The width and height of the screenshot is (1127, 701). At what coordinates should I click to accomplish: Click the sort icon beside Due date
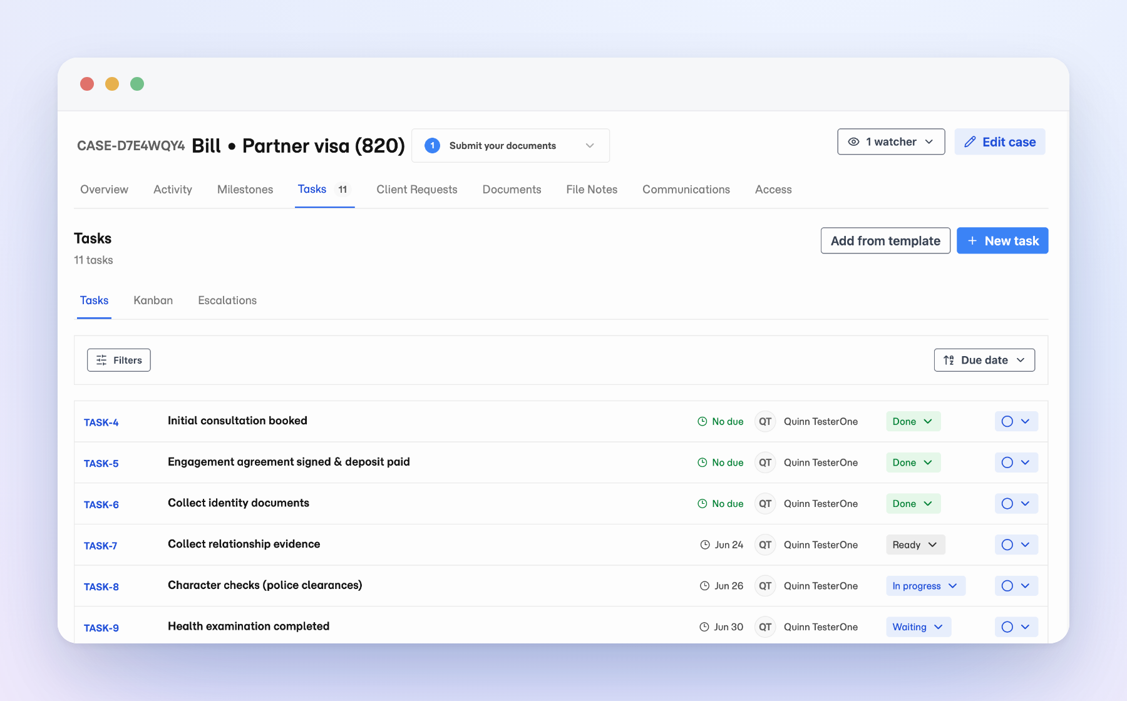(x=949, y=361)
